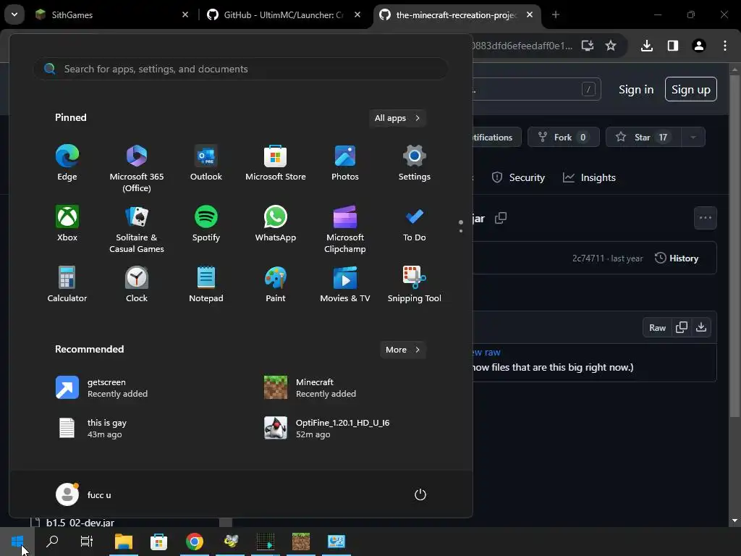The image size is (741, 556).
Task: Launch the Clock app
Action: (137, 284)
